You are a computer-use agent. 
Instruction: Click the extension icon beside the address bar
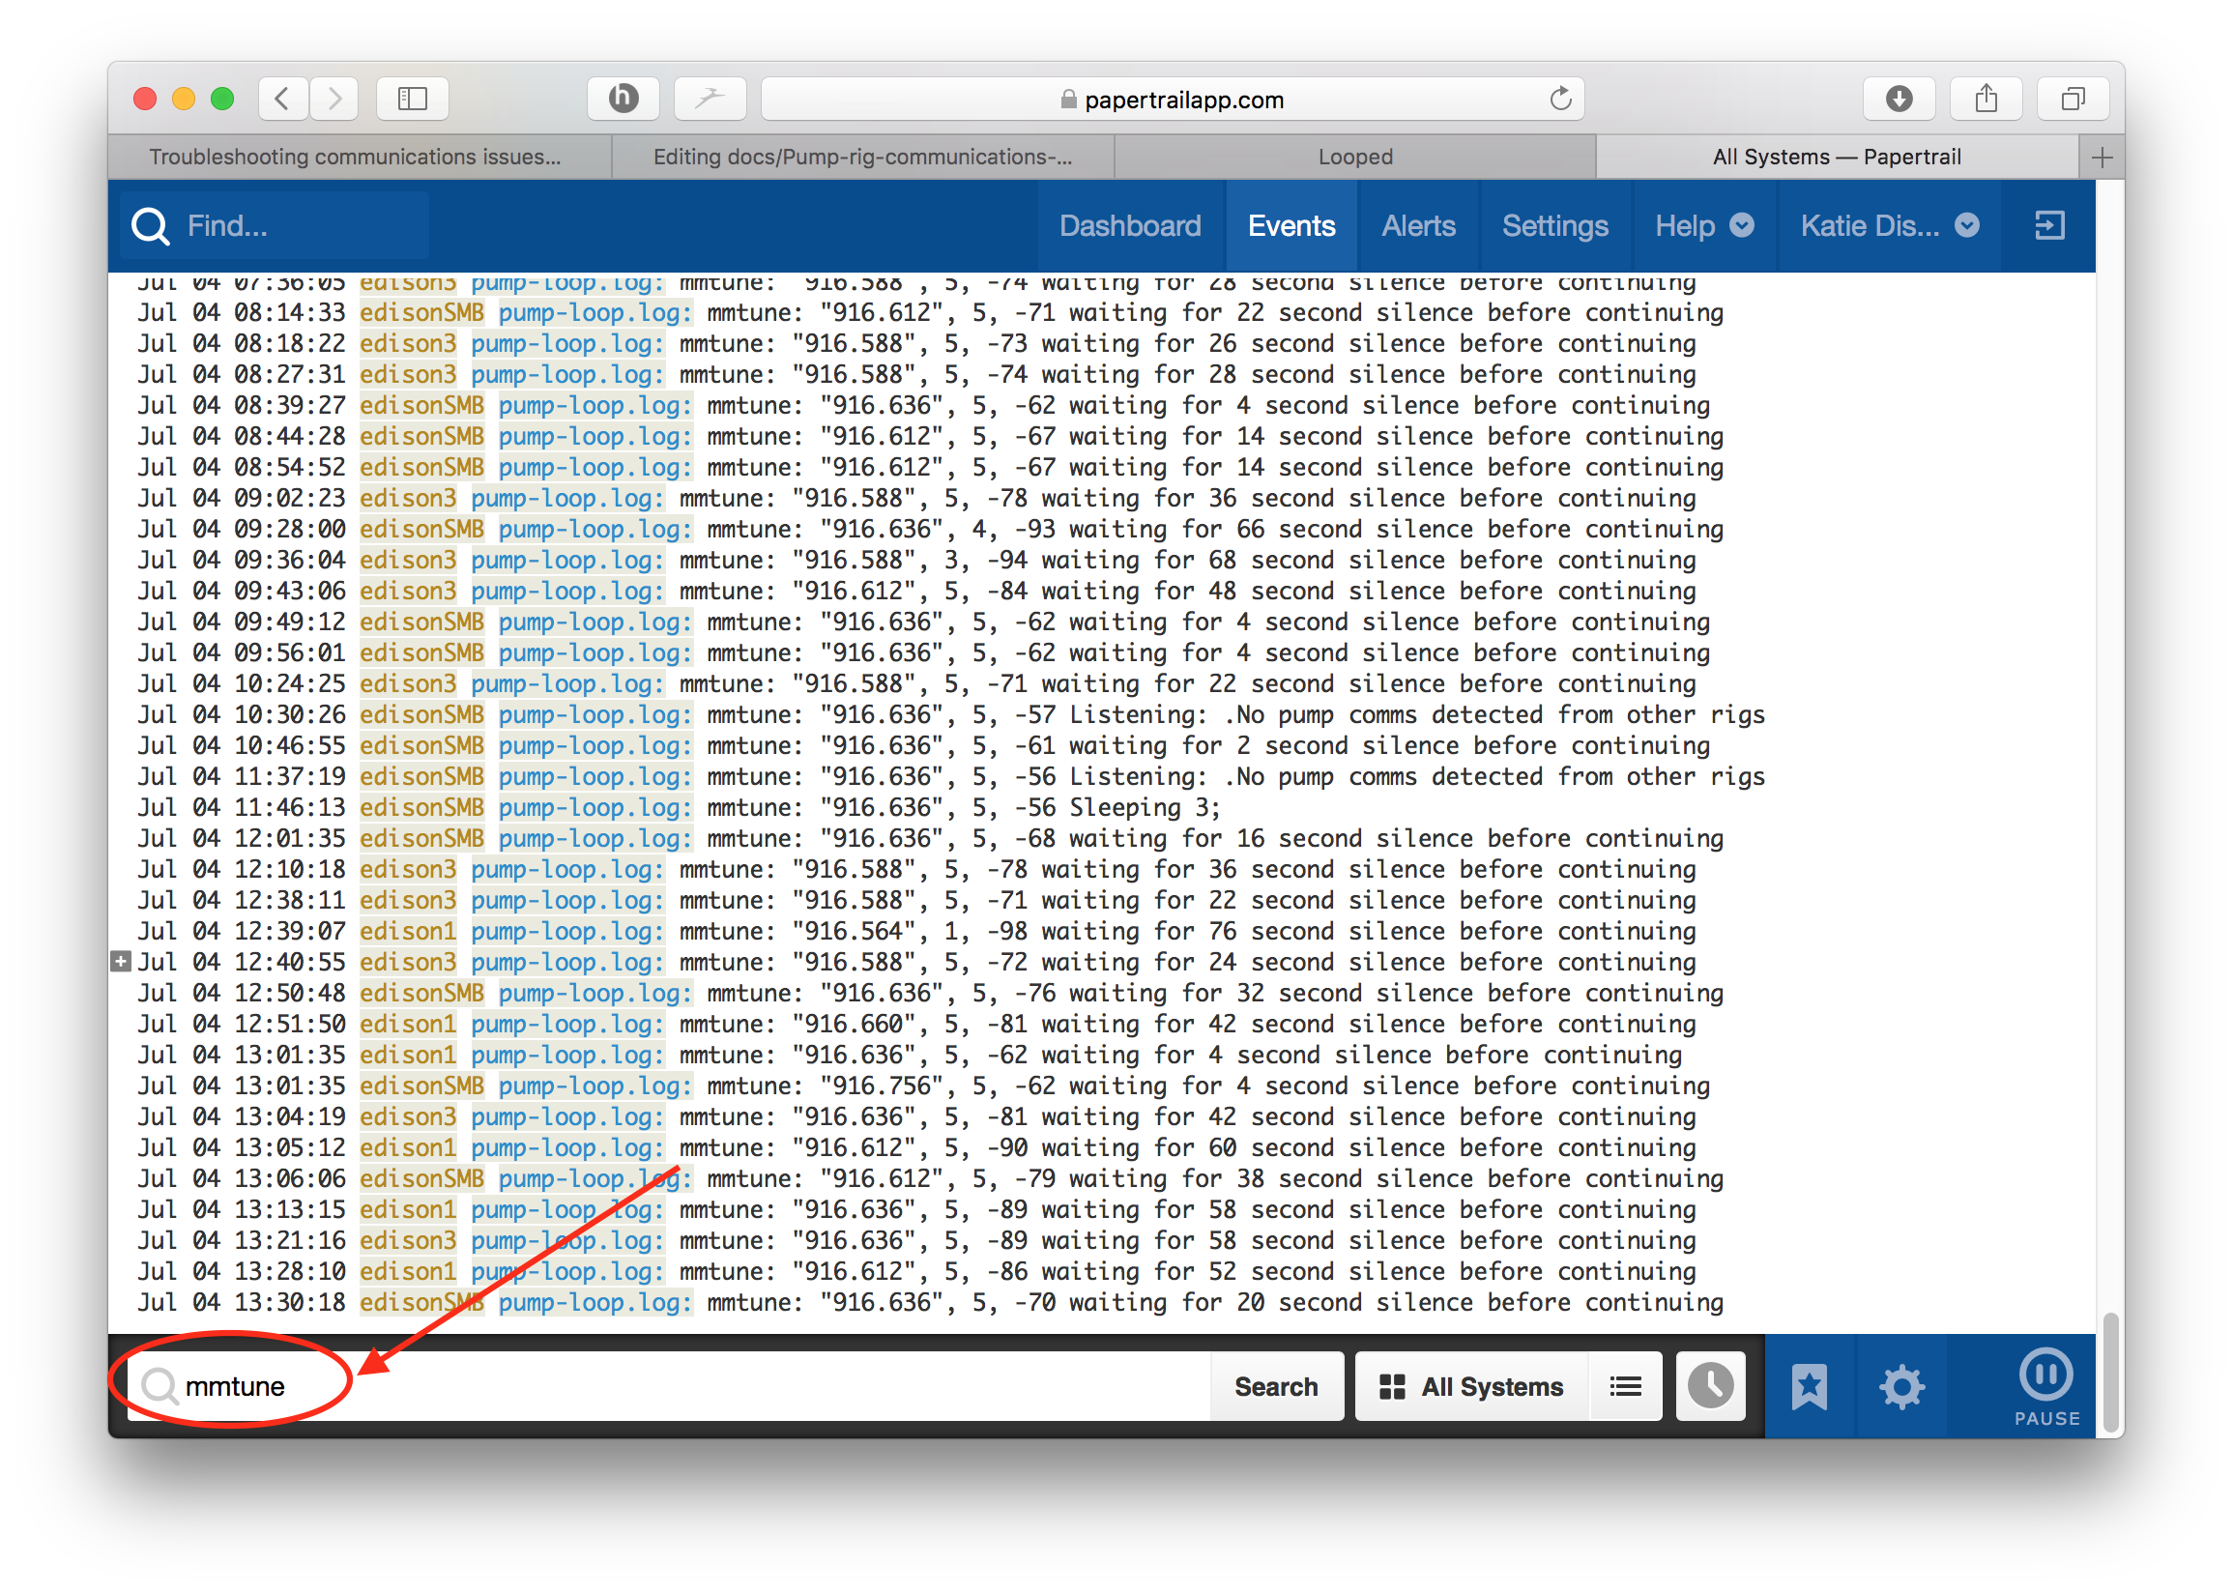tap(710, 98)
